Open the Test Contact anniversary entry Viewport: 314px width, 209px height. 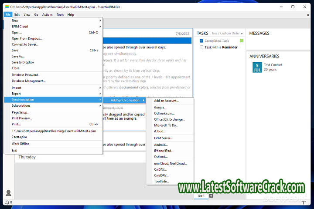coord(273,65)
